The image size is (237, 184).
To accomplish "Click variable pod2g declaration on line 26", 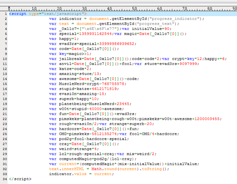I will point(65,139).
